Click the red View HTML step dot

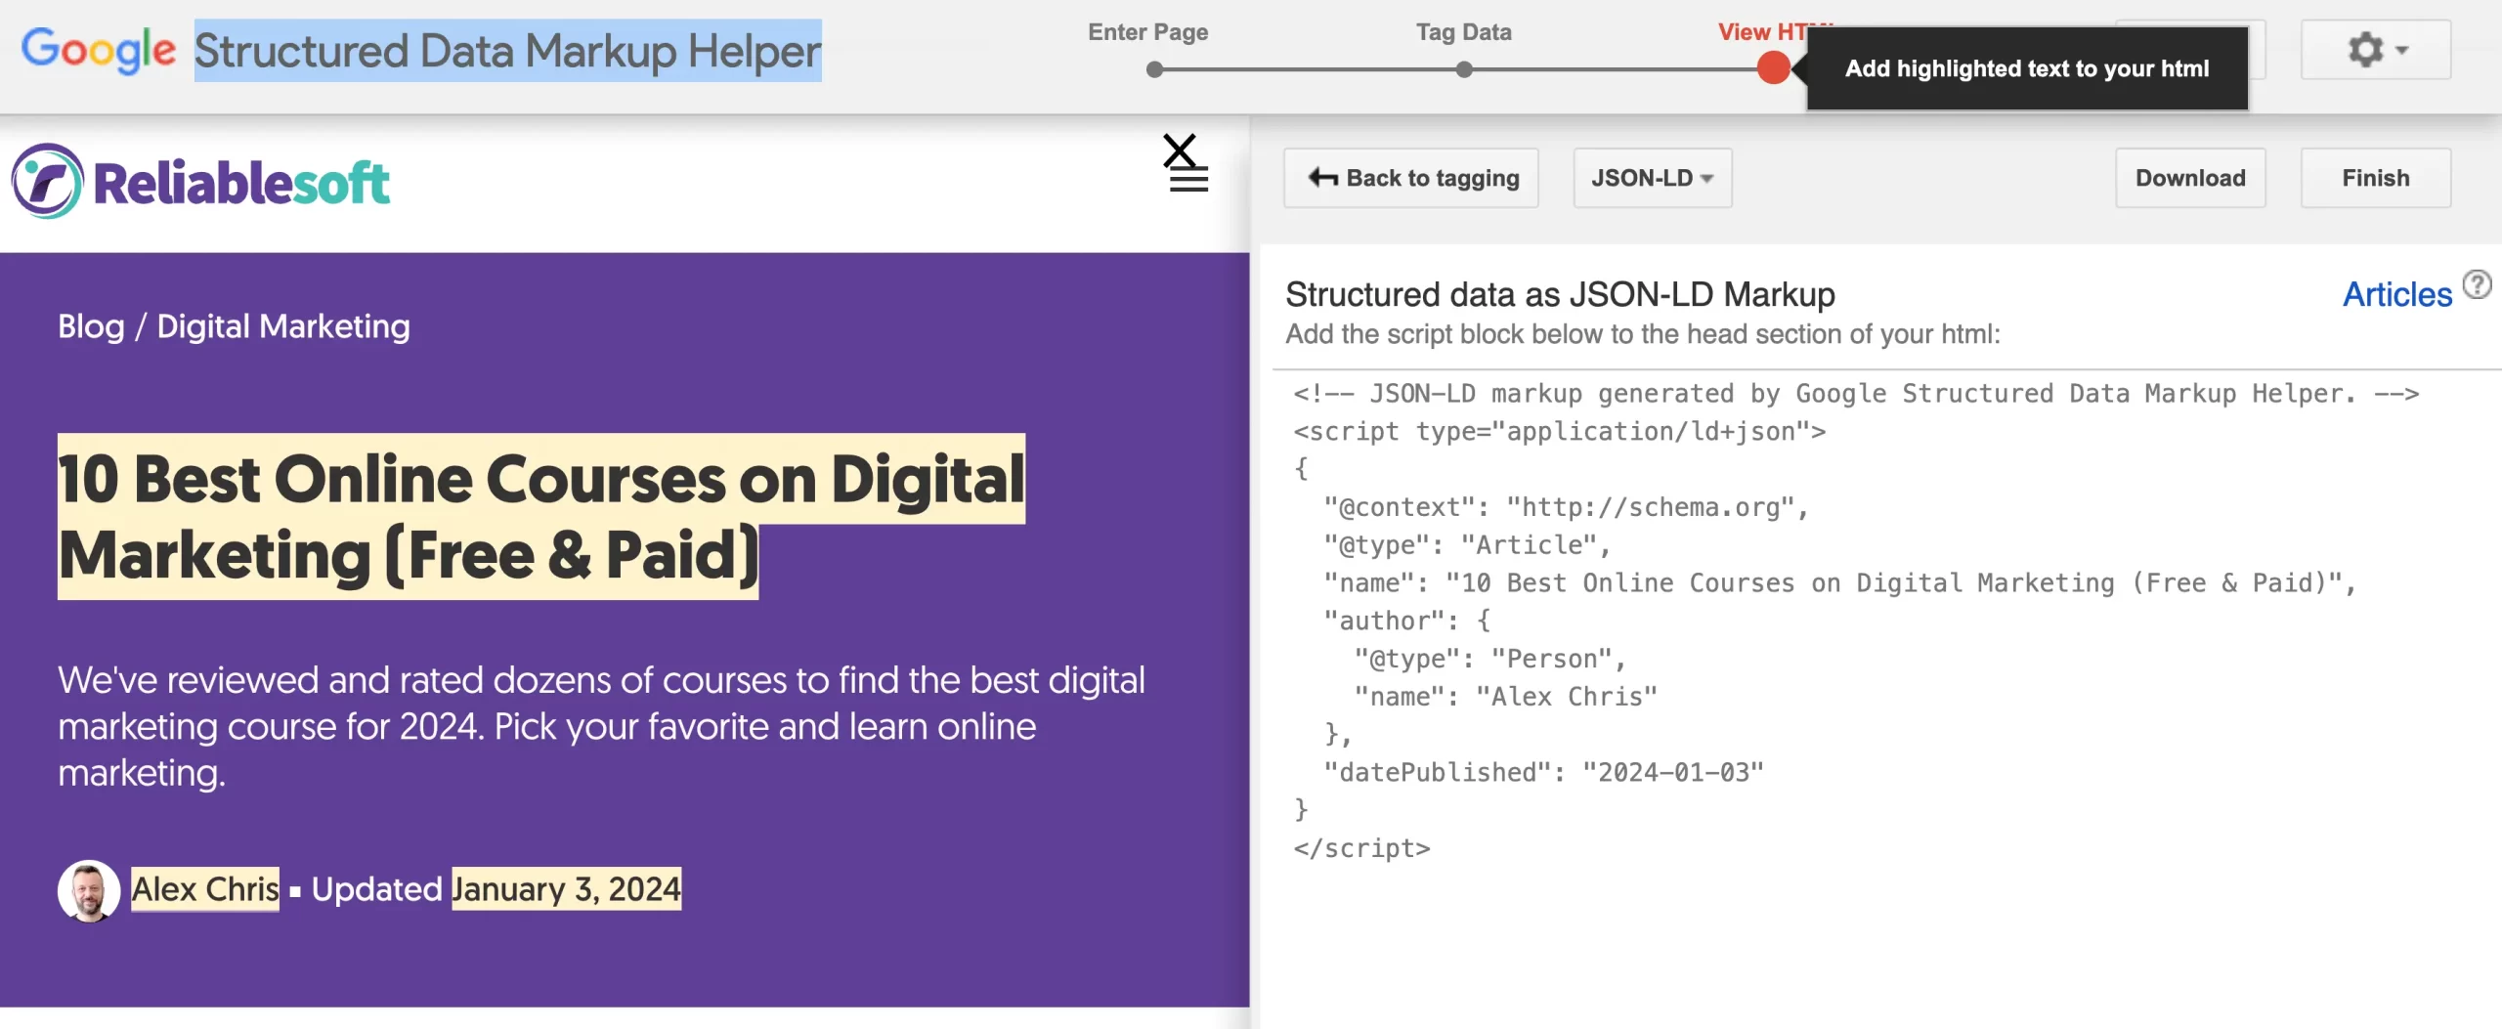1773,68
